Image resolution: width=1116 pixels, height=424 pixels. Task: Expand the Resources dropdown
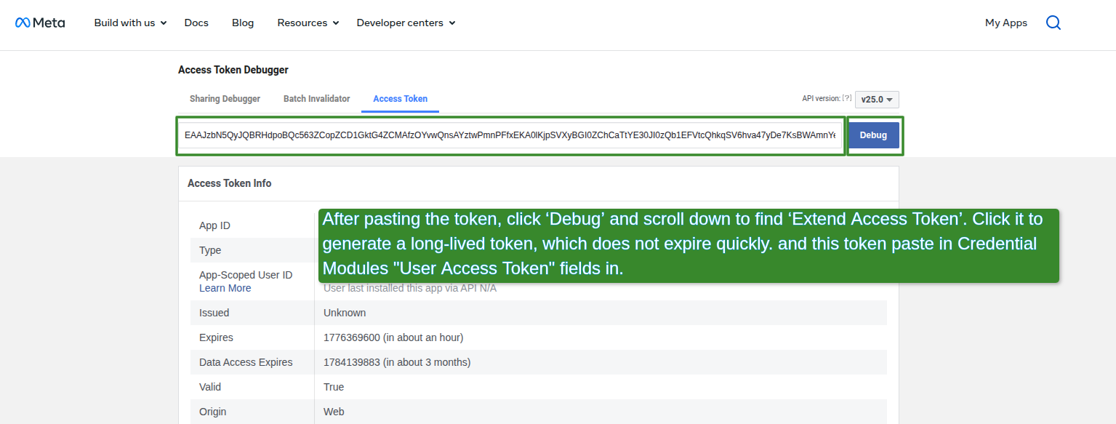point(308,23)
